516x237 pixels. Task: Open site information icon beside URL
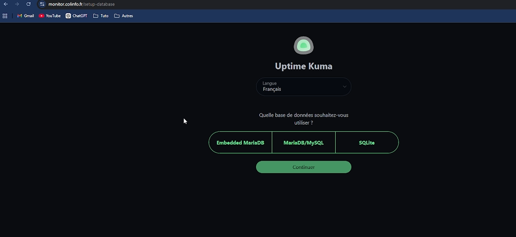[42, 4]
